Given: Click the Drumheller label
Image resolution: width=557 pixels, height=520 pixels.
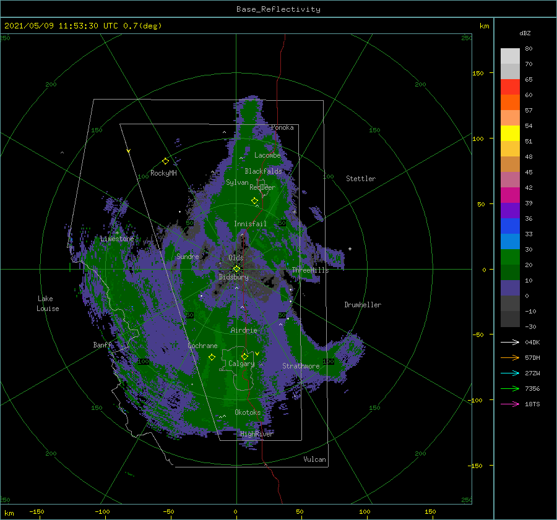Looking at the screenshot, I should 363,305.
